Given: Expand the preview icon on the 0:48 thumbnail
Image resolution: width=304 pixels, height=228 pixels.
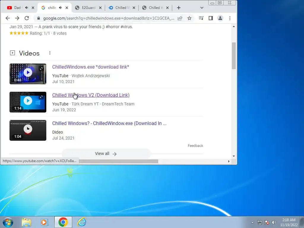Looking at the screenshot, I should click(x=41, y=69).
